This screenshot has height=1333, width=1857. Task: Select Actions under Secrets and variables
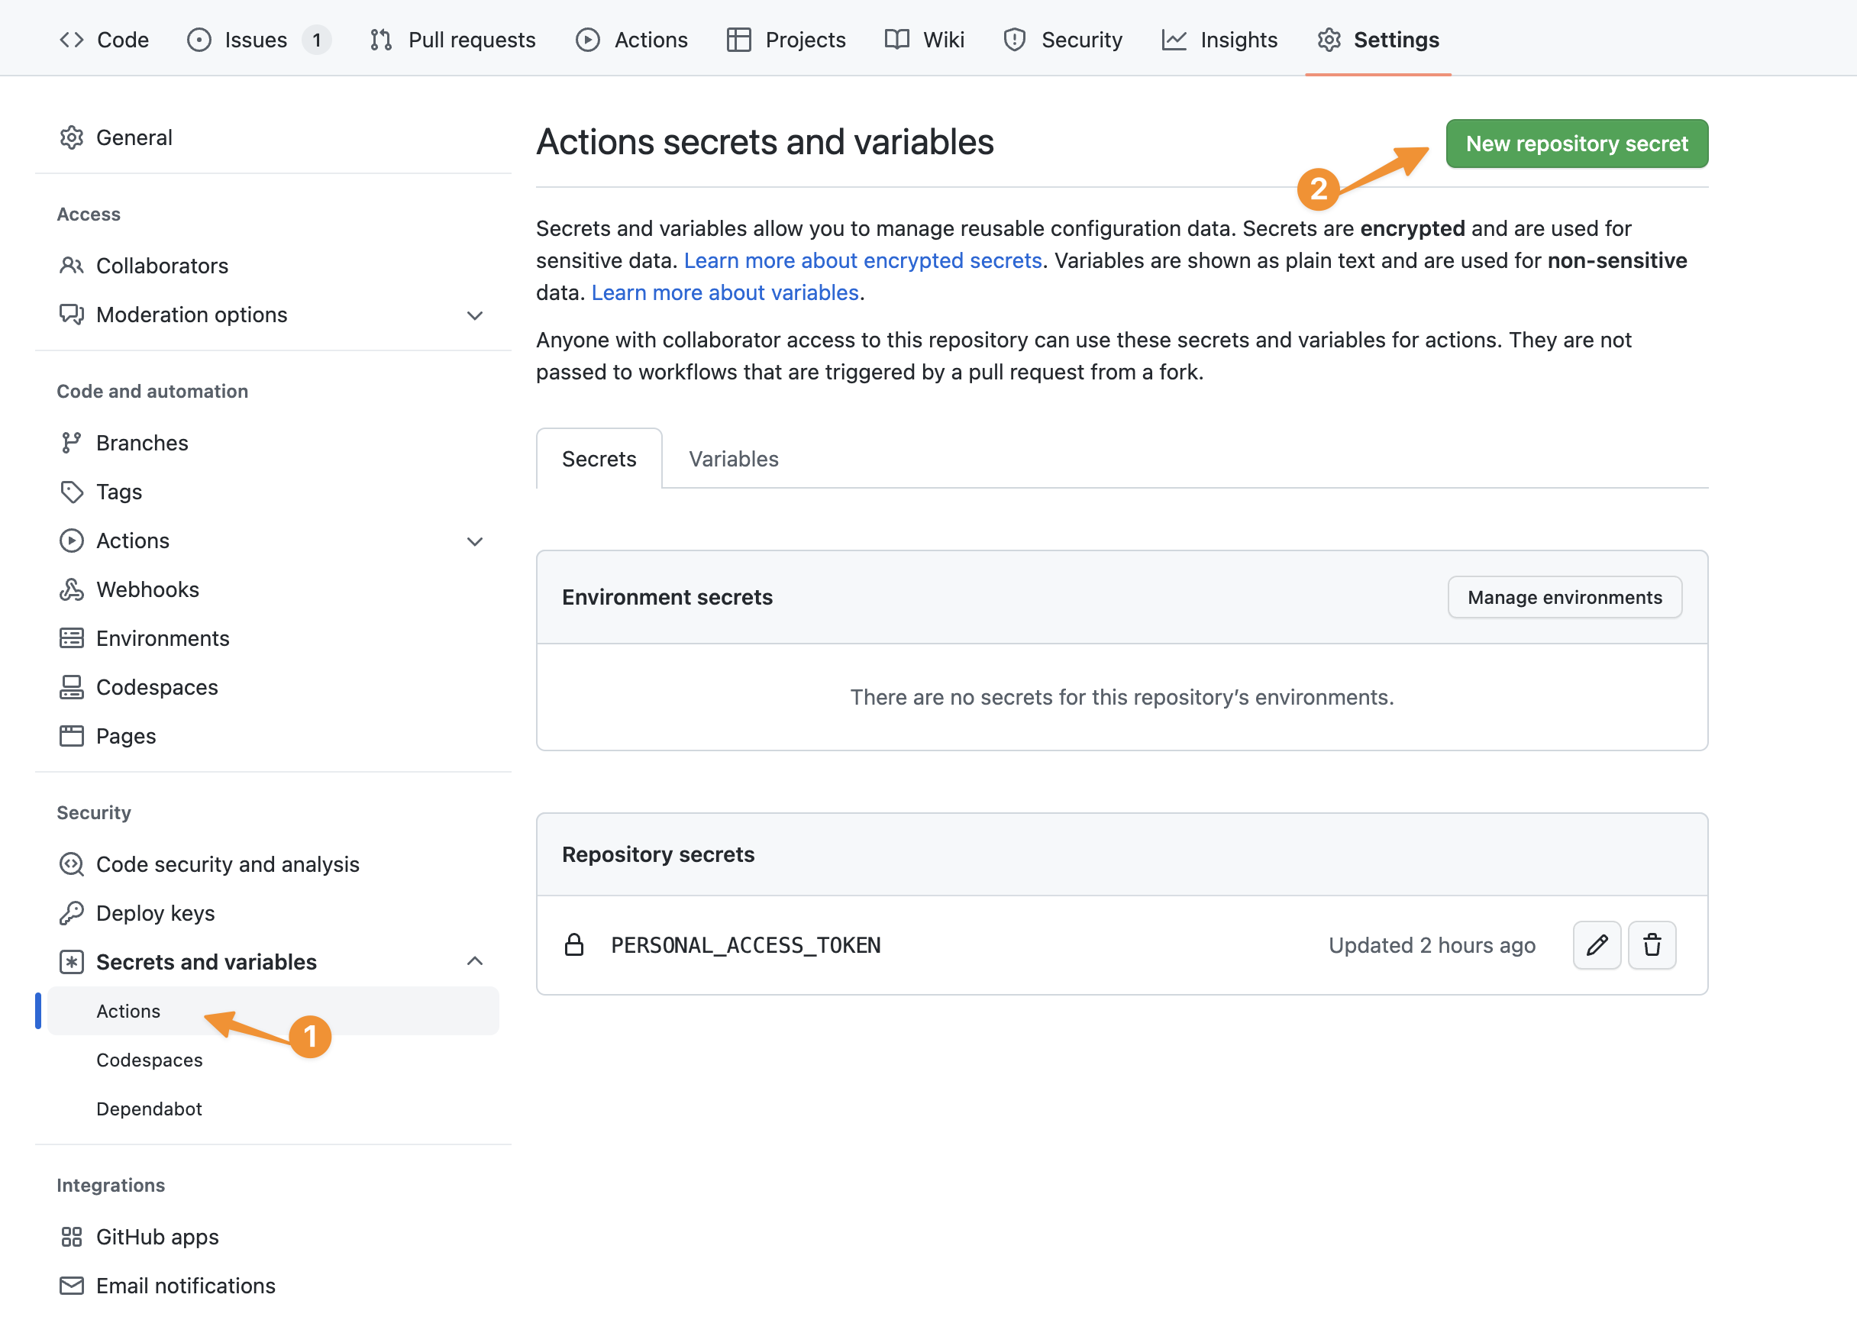(128, 1010)
